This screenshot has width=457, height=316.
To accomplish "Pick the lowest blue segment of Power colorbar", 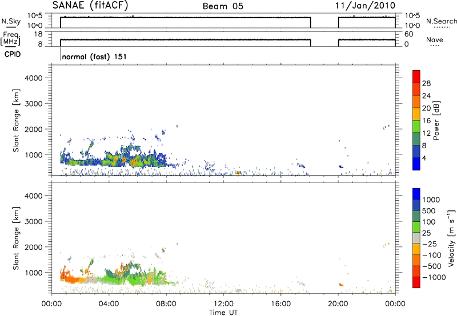I will [416, 164].
